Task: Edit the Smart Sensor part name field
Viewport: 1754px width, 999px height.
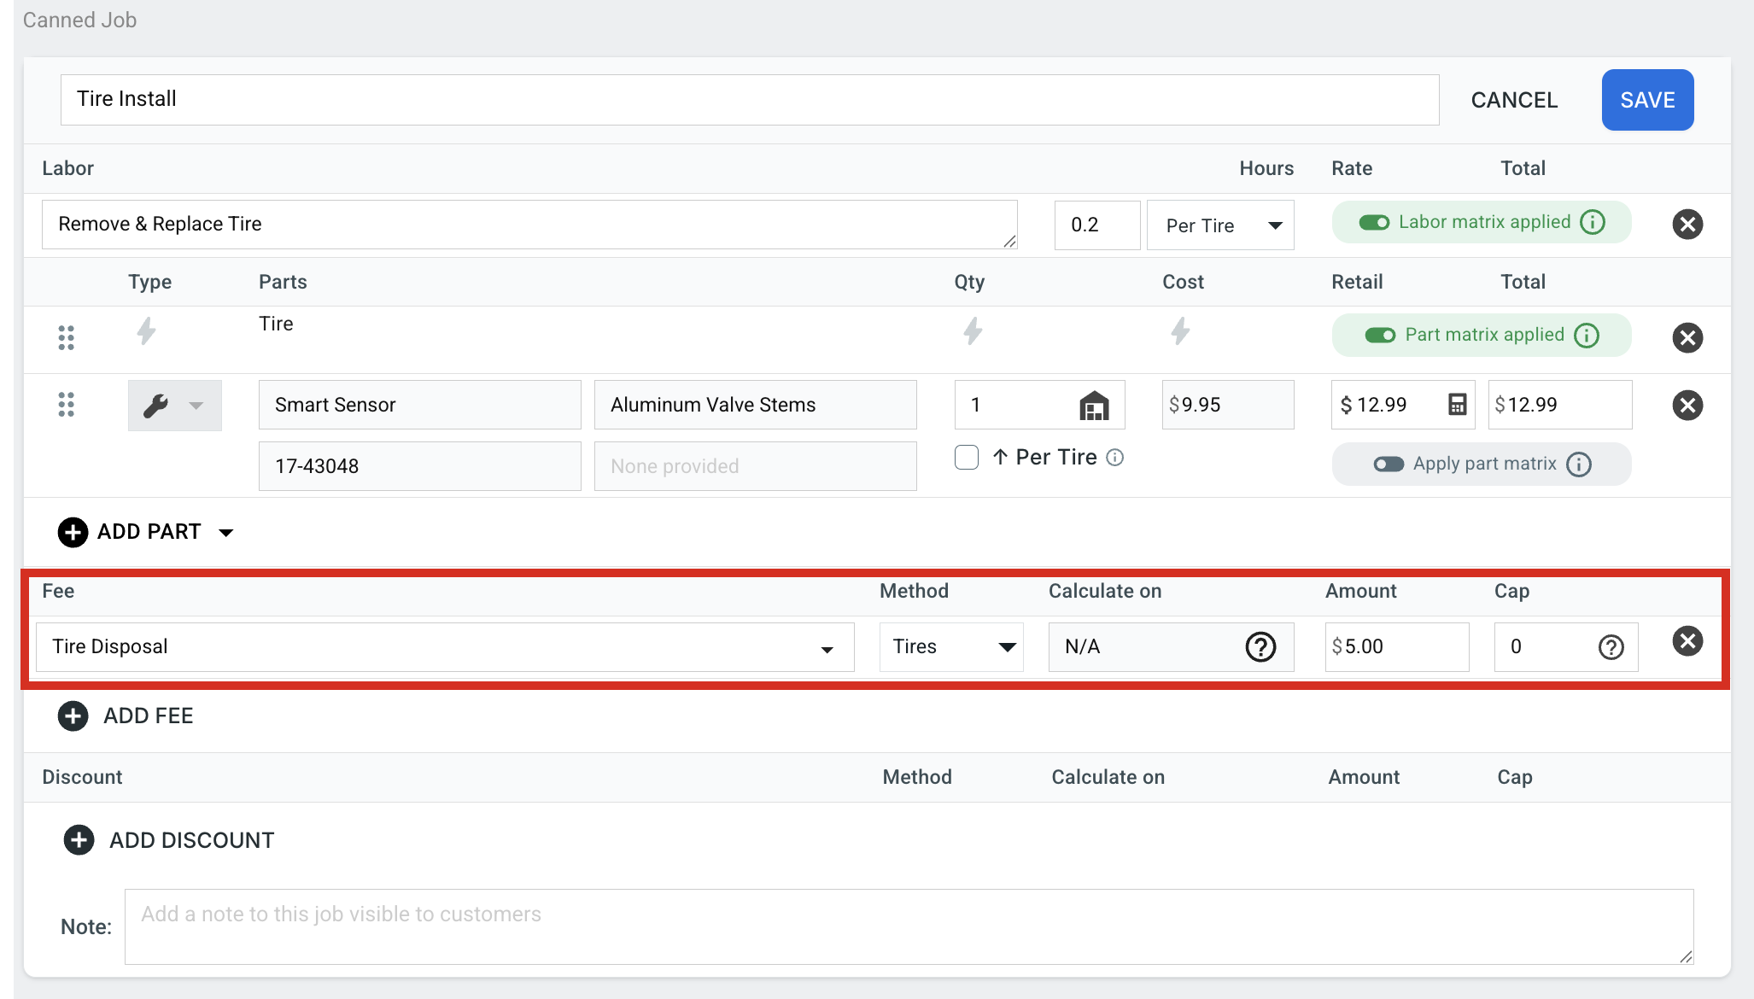Action: 420,405
